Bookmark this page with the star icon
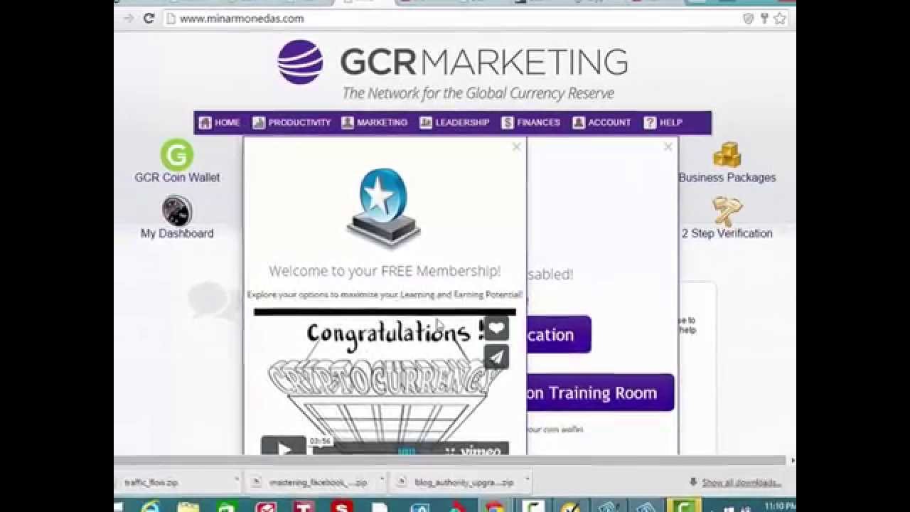The width and height of the screenshot is (910, 512). tap(780, 18)
